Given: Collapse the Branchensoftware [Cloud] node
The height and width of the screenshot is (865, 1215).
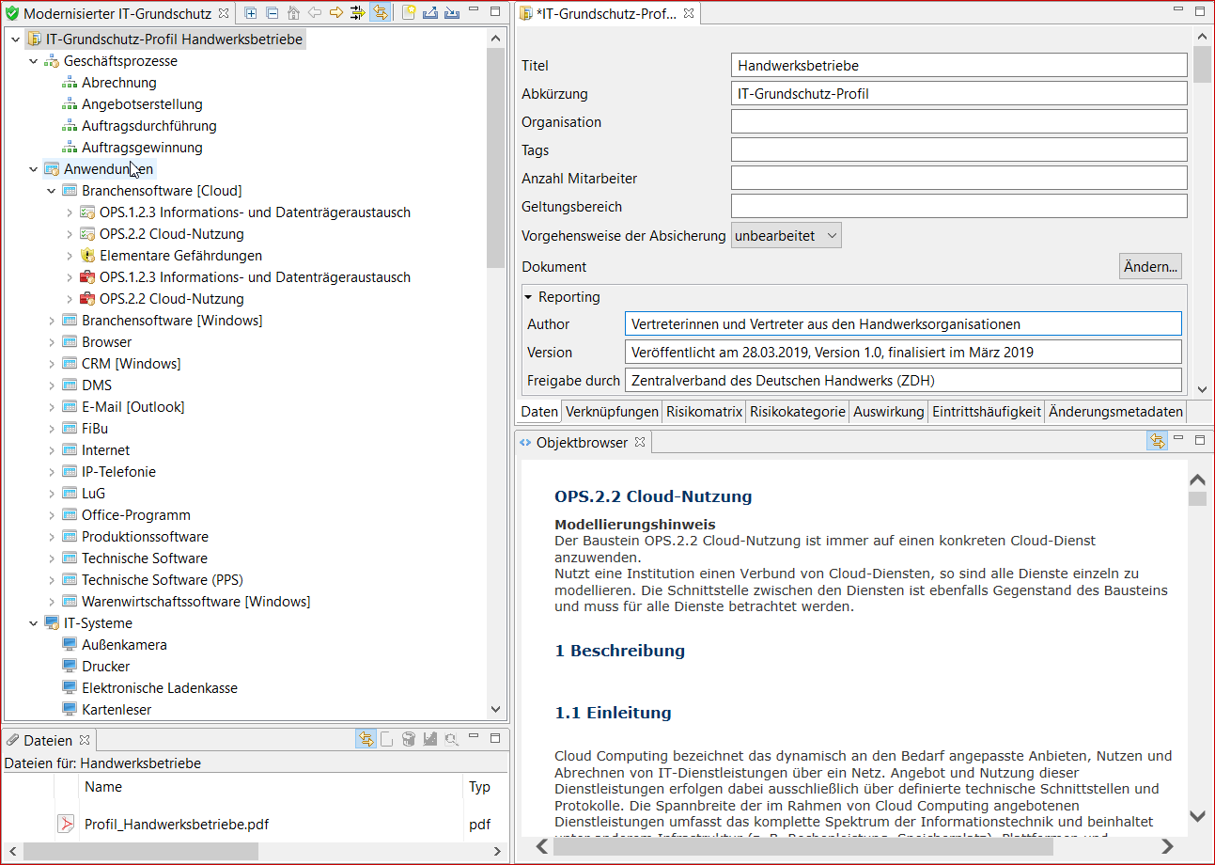Looking at the screenshot, I should (52, 191).
